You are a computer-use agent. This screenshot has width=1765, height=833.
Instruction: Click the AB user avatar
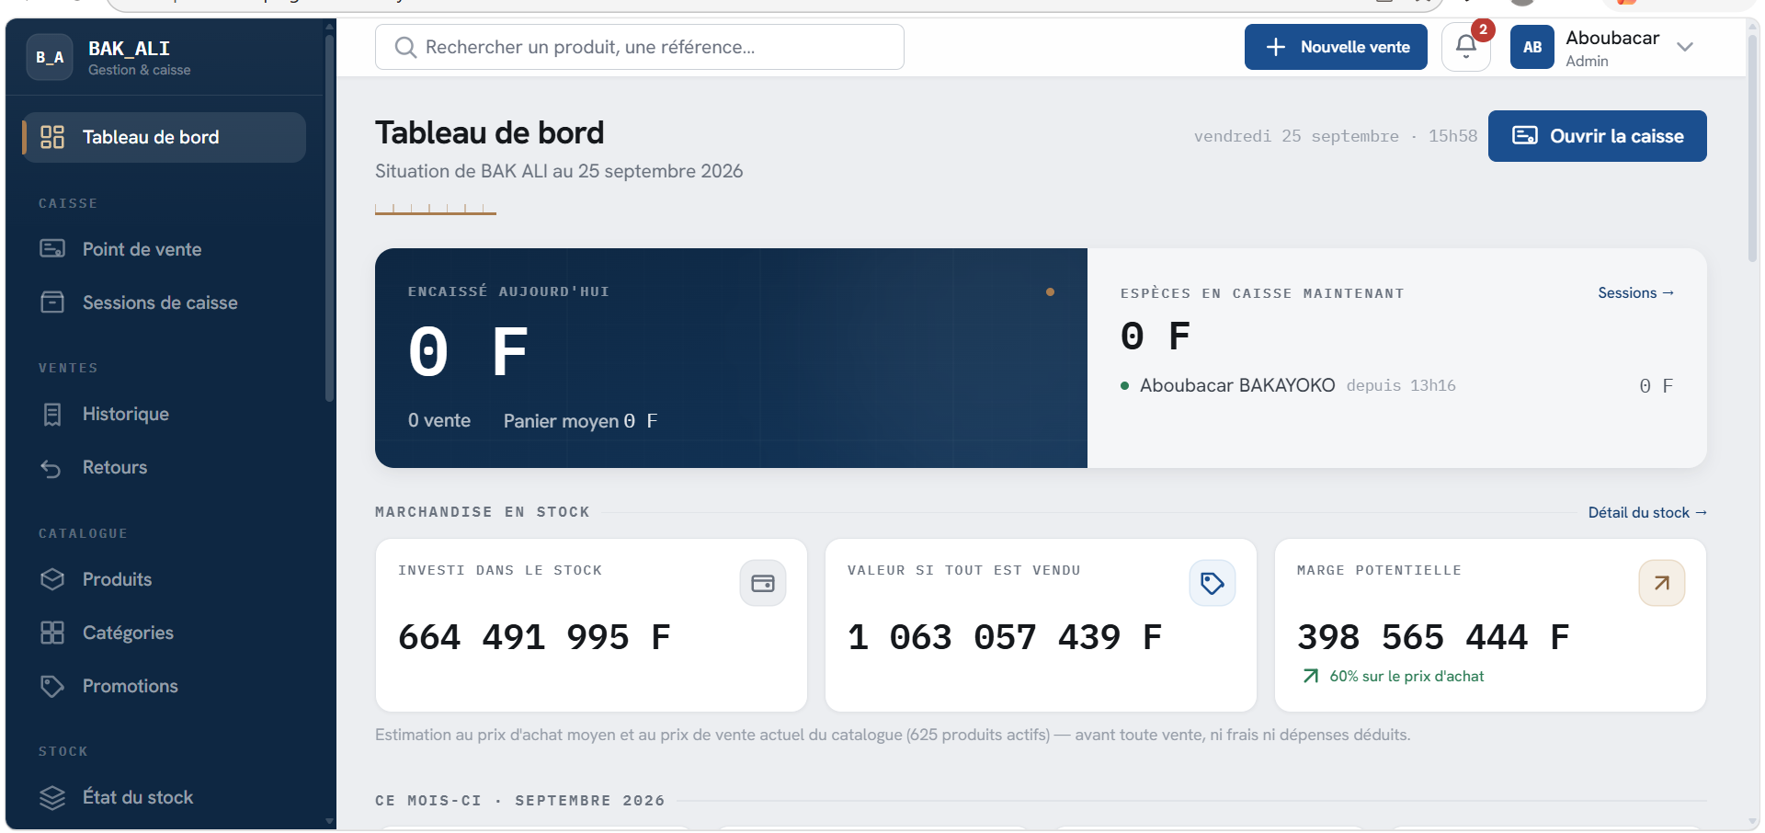click(1532, 47)
